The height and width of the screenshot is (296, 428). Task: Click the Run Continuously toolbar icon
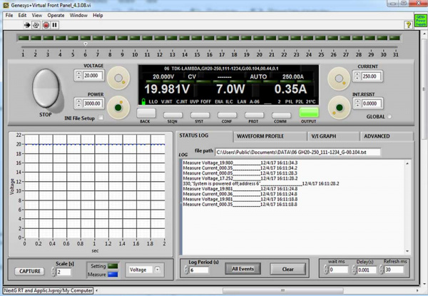click(x=36, y=25)
